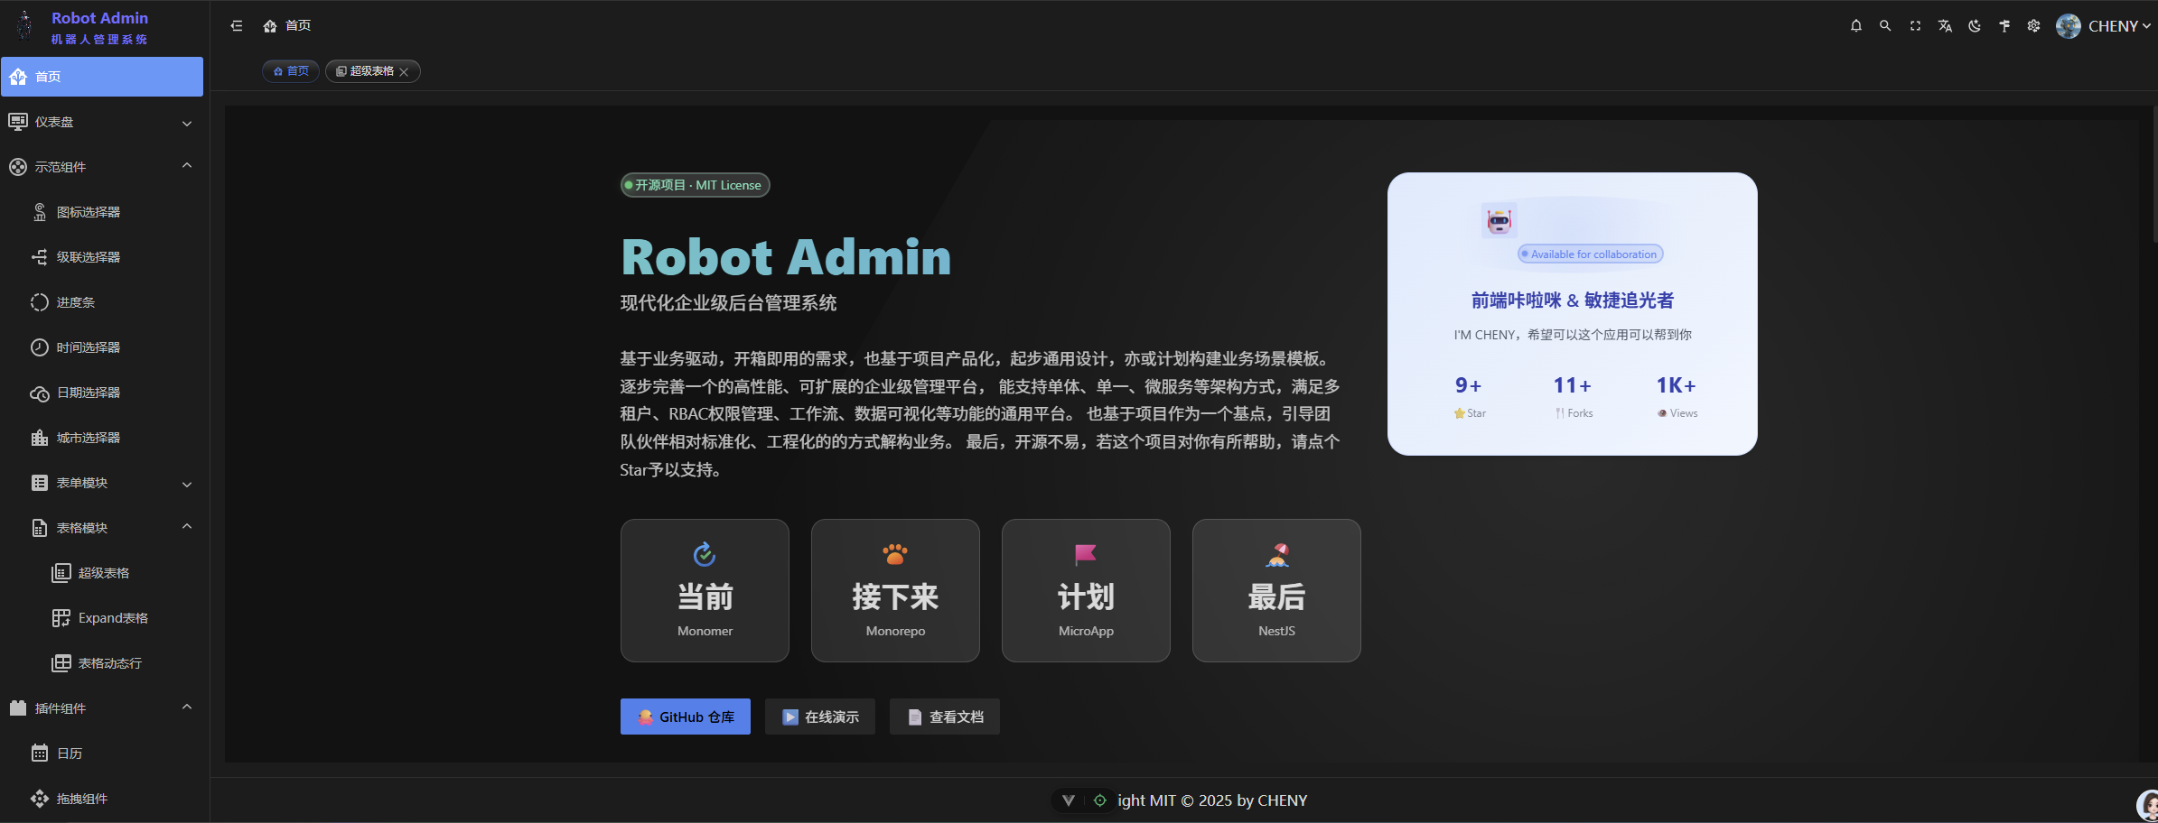Open the search magnifier icon in header
Screen dimensions: 2158x823
coord(1885,26)
